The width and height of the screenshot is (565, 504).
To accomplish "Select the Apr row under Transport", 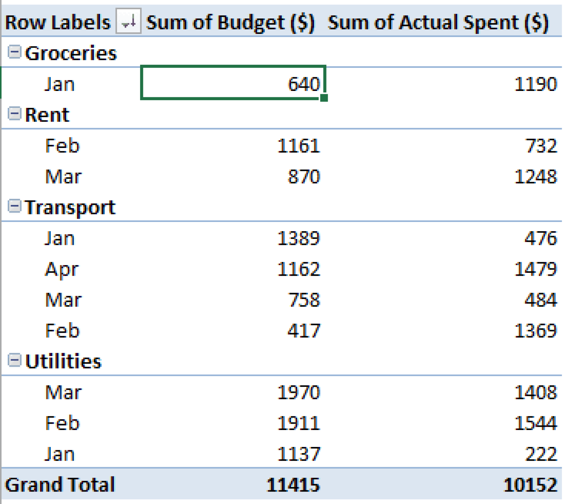I will click(x=61, y=269).
